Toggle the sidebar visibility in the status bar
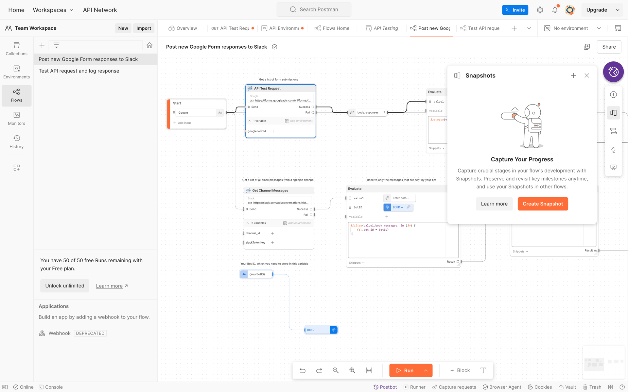Viewport: 628px width, 392px height. coord(5,387)
